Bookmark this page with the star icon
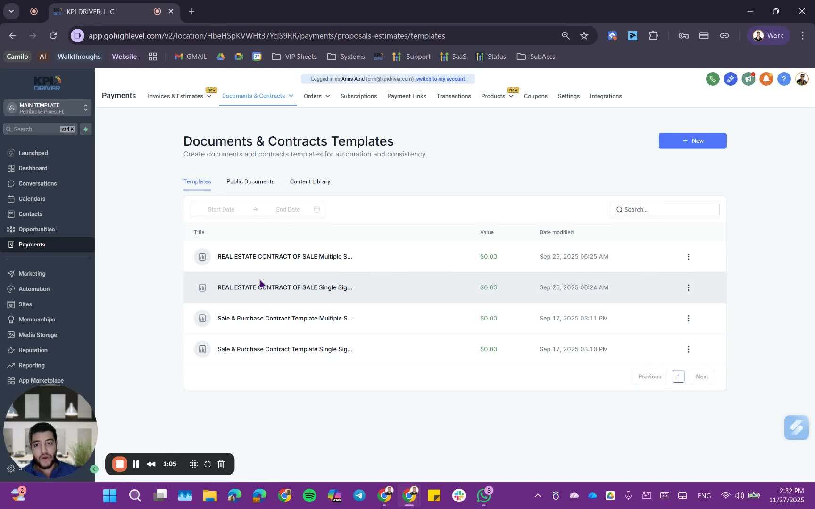The height and width of the screenshot is (509, 815). [x=584, y=36]
